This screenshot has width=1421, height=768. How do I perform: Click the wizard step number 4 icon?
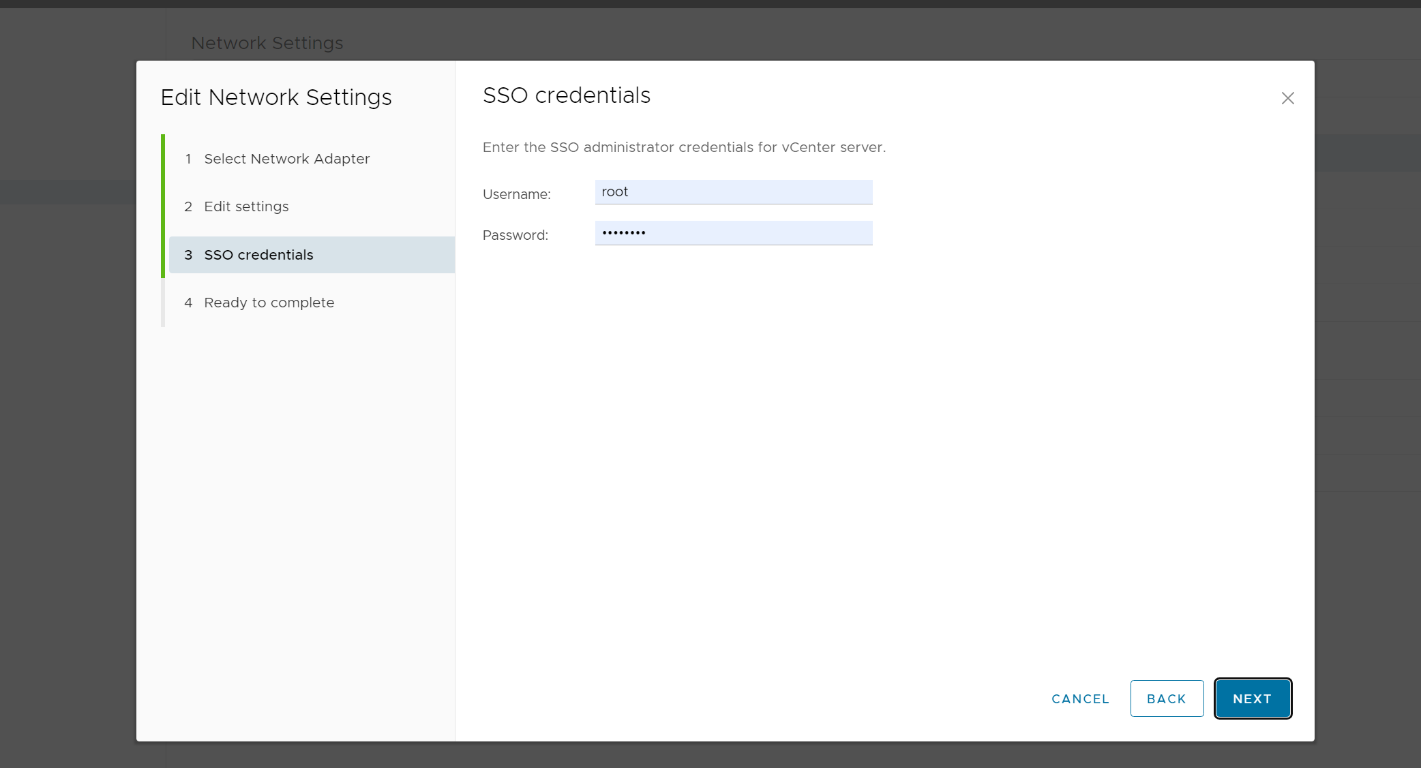(x=188, y=303)
